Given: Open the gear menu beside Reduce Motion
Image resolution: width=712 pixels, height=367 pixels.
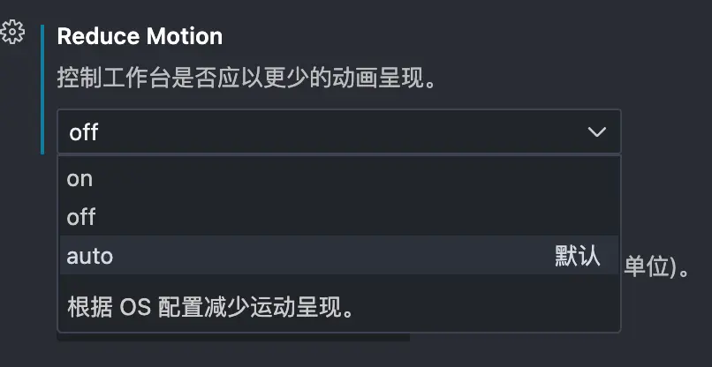Looking at the screenshot, I should pyautogui.click(x=12, y=32).
